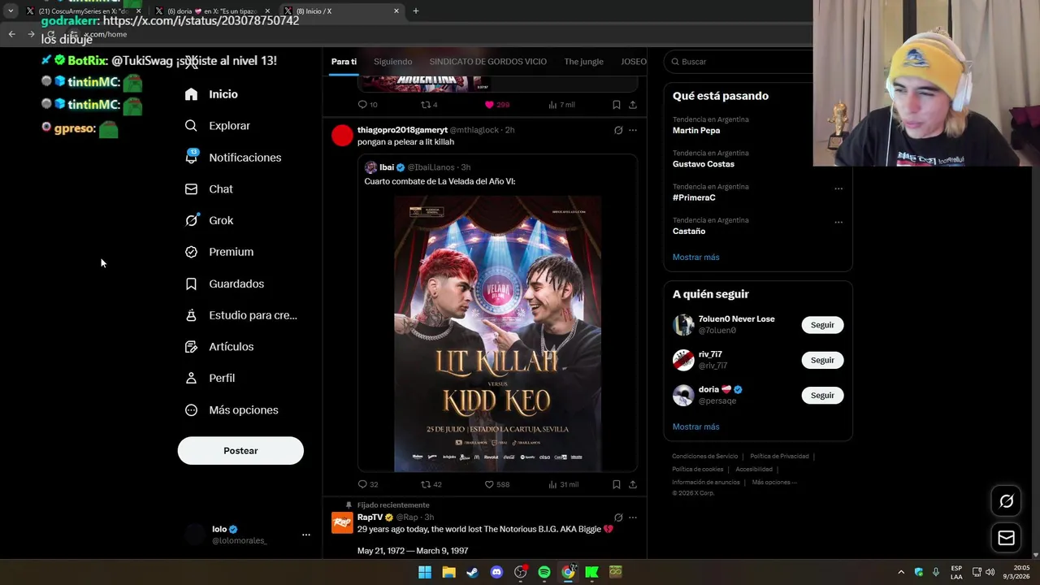Screen dimensions: 1040x585
Task: Open Notificaciones in the sidebar
Action: click(232, 158)
